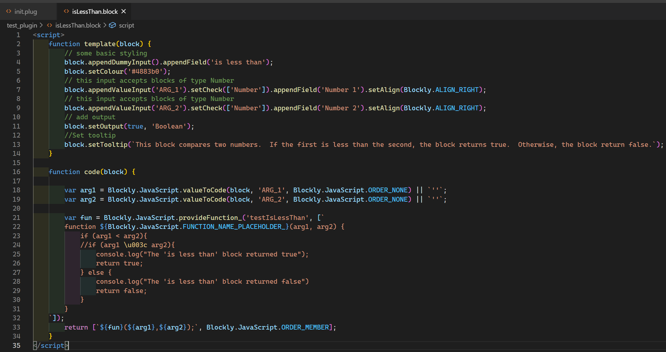This screenshot has width=666, height=352.
Task: Click line number 35 in gutter
Action: point(16,346)
